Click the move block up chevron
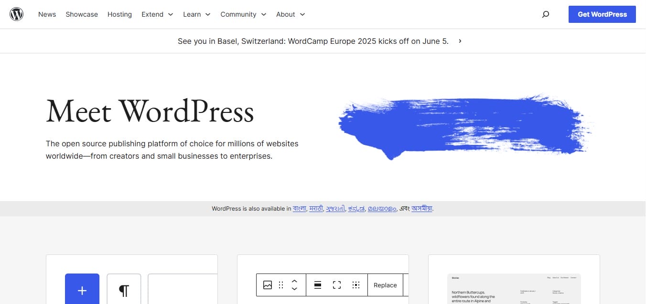 click(x=294, y=281)
